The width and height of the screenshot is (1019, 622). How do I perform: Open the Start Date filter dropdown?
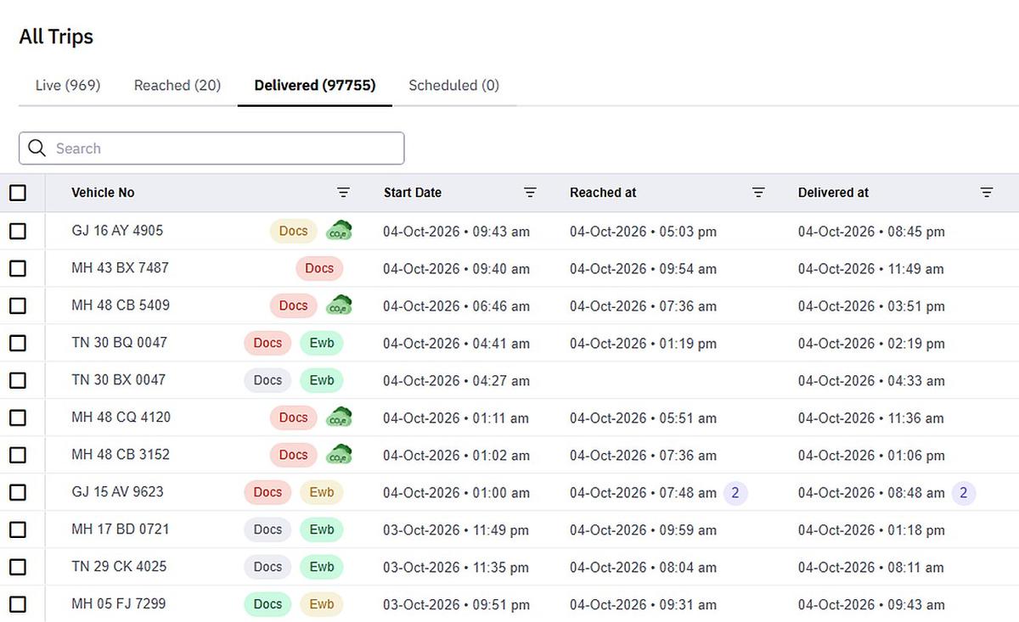coord(530,193)
